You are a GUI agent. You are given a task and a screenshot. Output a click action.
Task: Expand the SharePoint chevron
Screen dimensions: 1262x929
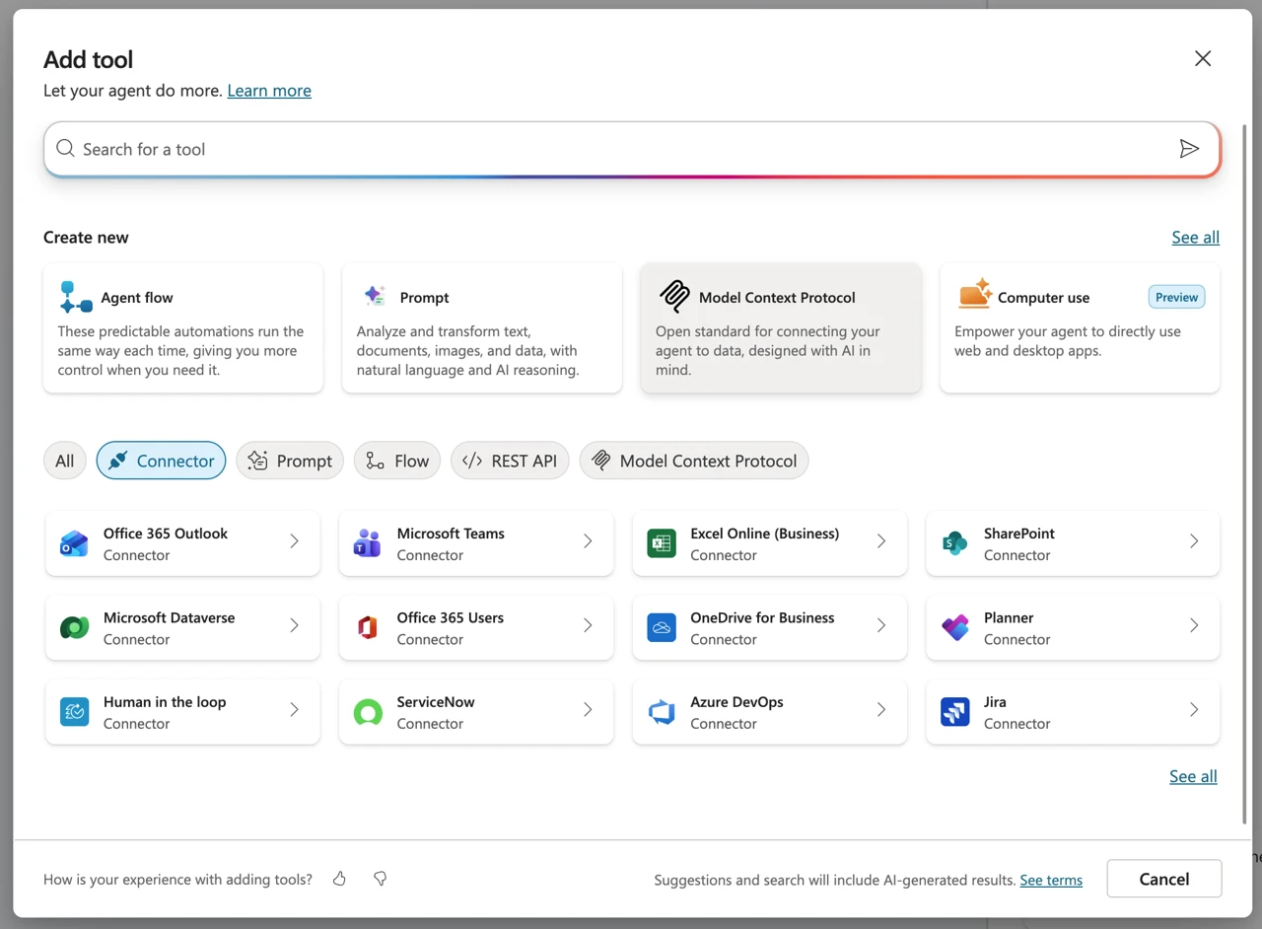click(1194, 540)
